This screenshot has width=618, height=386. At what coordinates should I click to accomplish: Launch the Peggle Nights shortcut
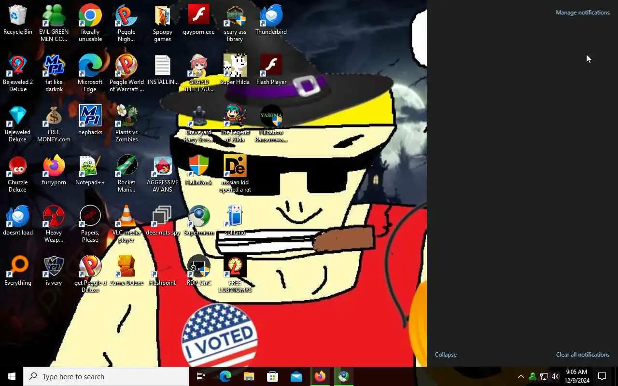point(126,23)
